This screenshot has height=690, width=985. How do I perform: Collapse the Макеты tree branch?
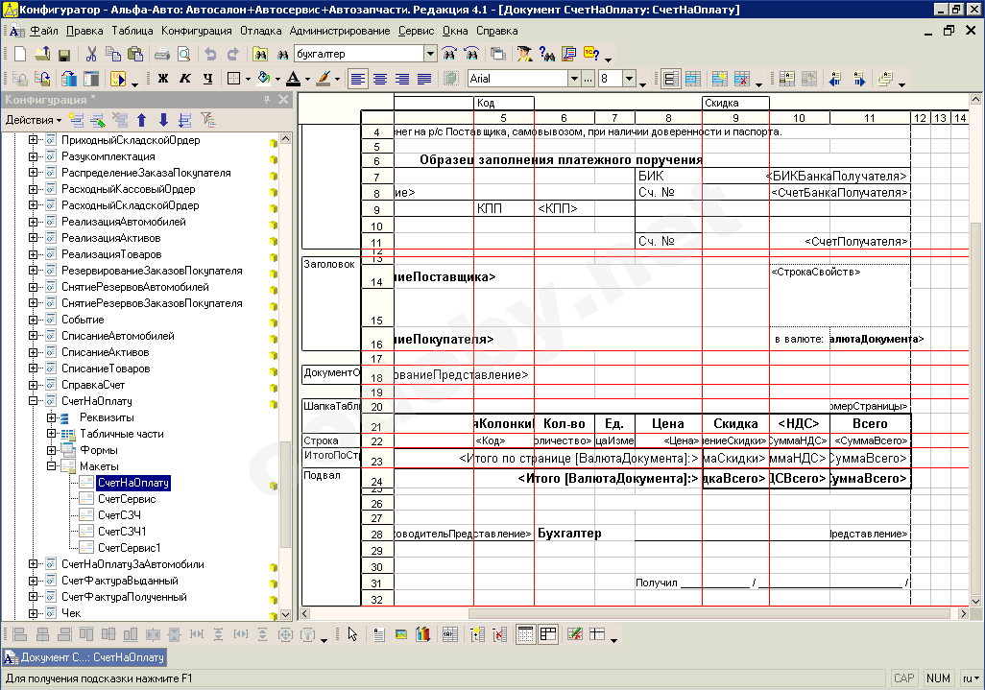pos(52,466)
